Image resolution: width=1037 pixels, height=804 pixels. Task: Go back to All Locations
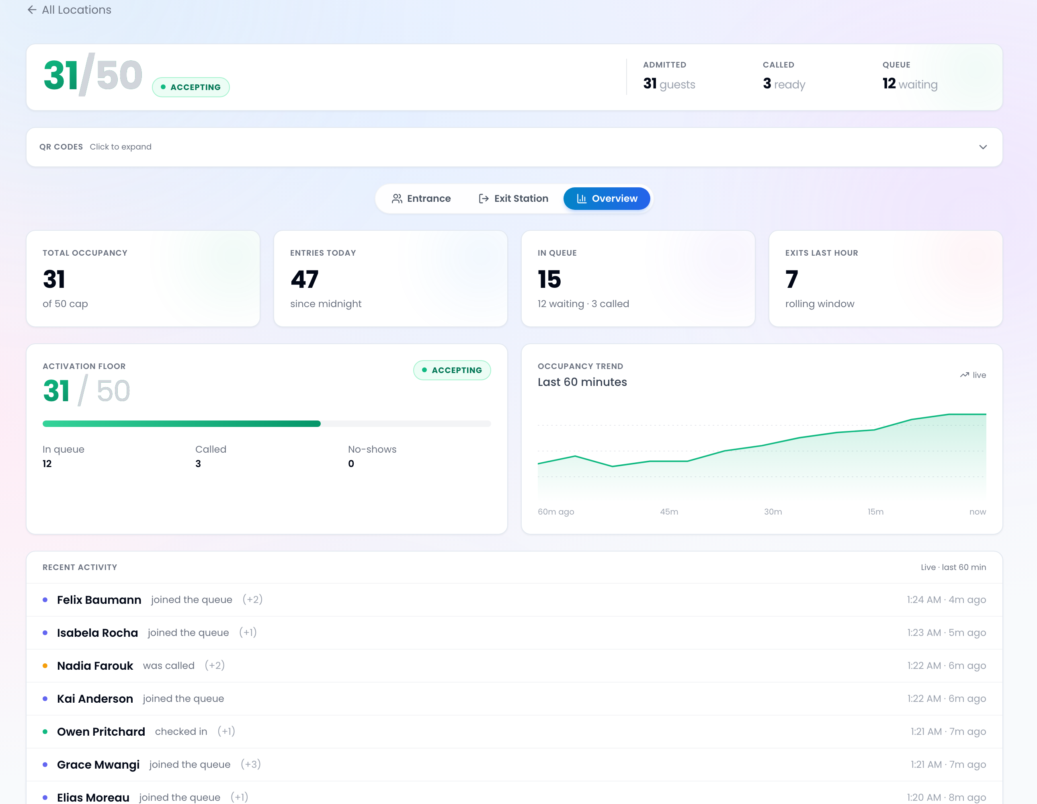click(x=69, y=10)
